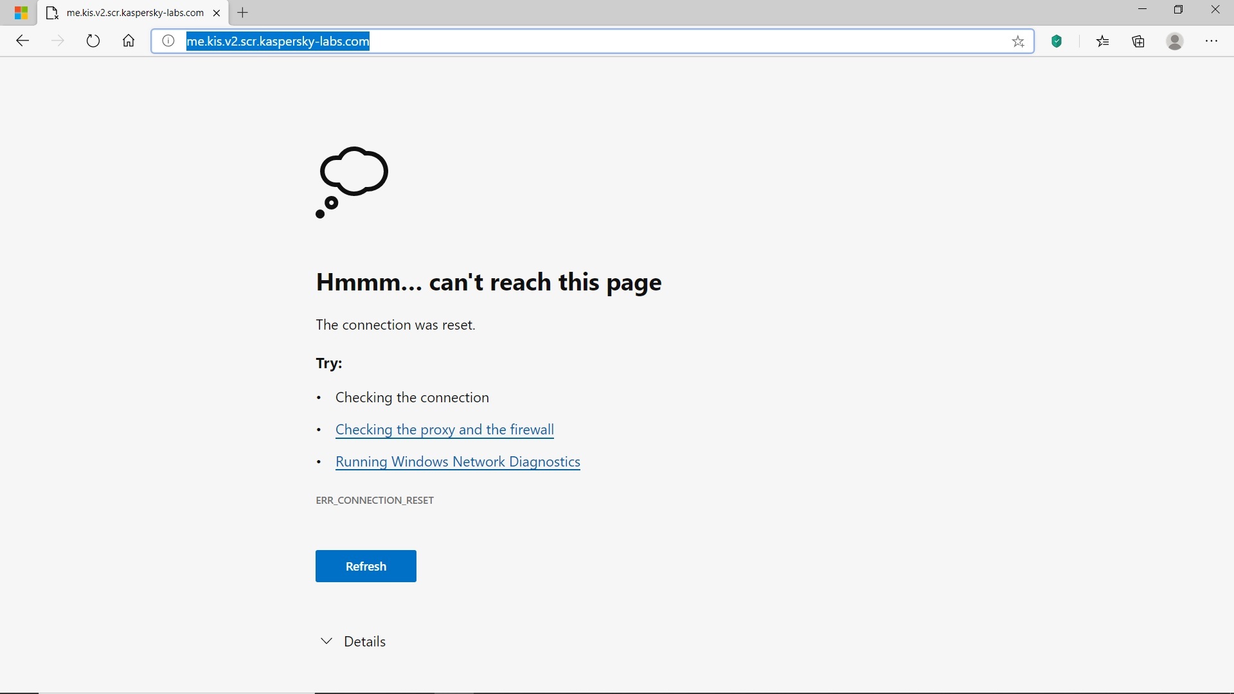
Task: Close the browser window
Action: click(x=1215, y=10)
